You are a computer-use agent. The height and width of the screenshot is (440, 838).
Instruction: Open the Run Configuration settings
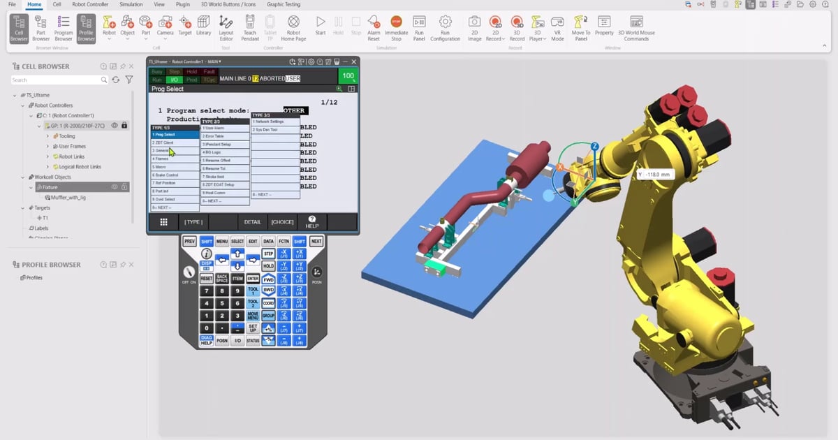pyautogui.click(x=445, y=29)
